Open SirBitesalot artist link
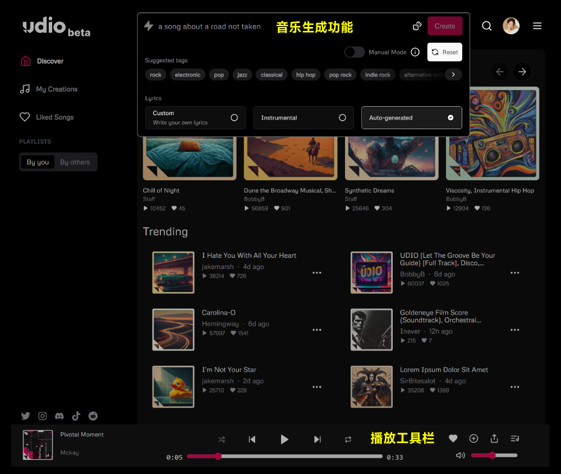The height and width of the screenshot is (474, 561). pyautogui.click(x=417, y=381)
